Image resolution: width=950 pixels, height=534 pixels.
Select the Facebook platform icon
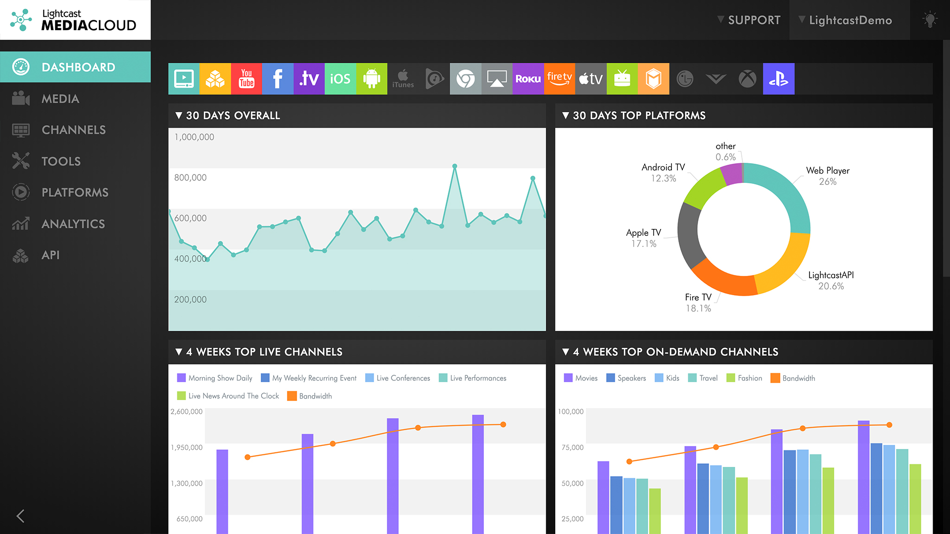pos(278,79)
